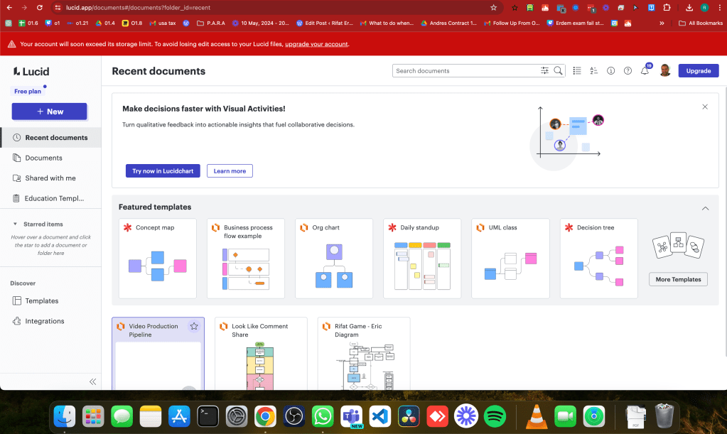Open the Daily standup template

(422, 259)
